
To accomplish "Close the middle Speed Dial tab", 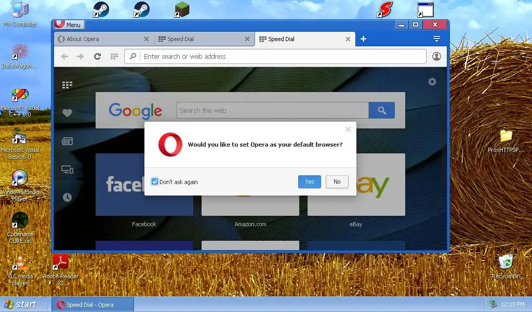I will (247, 39).
